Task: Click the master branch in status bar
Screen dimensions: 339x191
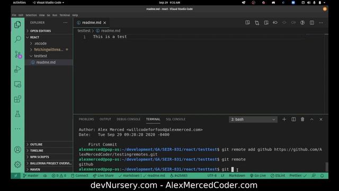Action: pyautogui.click(x=31, y=176)
